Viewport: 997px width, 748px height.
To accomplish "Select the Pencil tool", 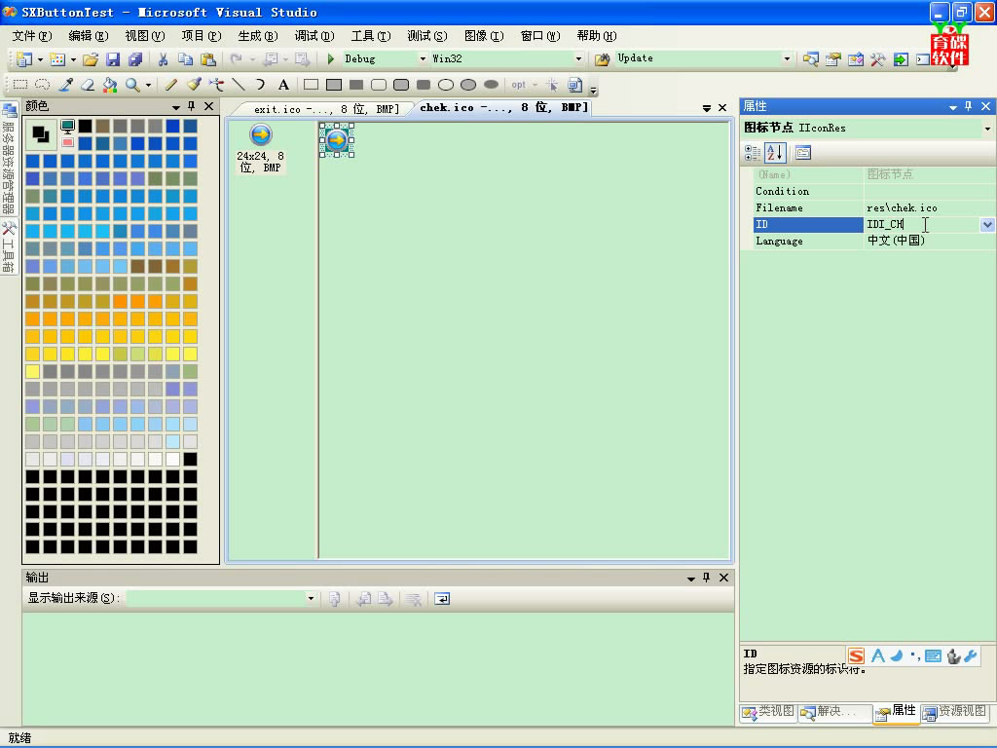I will (x=171, y=85).
